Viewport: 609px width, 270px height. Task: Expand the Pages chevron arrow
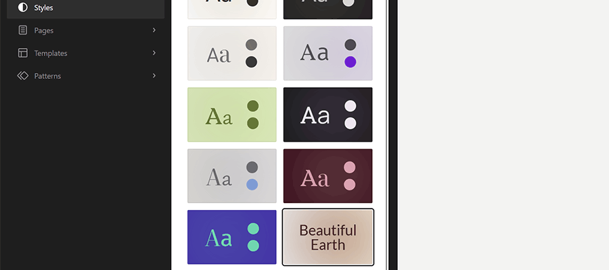(154, 30)
